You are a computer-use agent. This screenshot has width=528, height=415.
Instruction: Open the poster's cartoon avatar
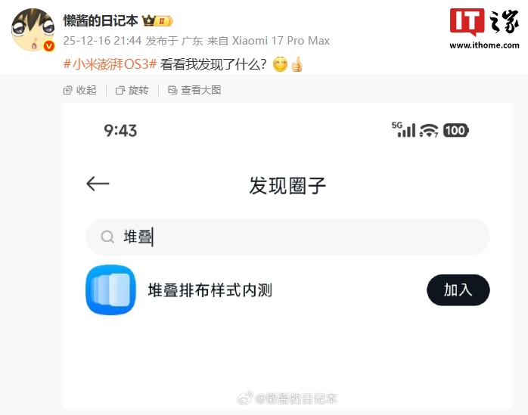click(33, 30)
